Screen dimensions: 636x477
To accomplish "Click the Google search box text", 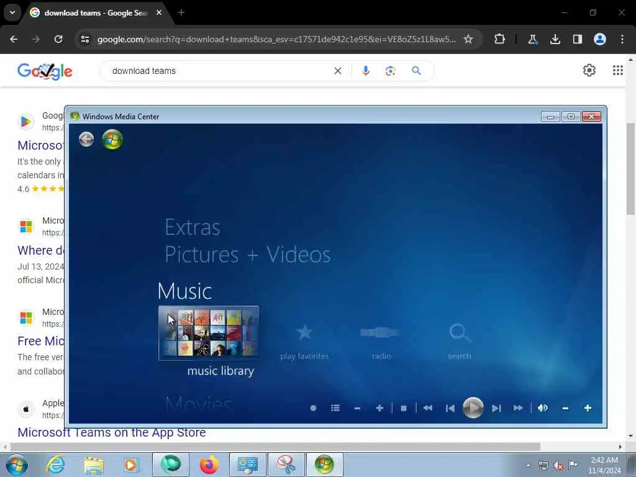I will tap(144, 71).
